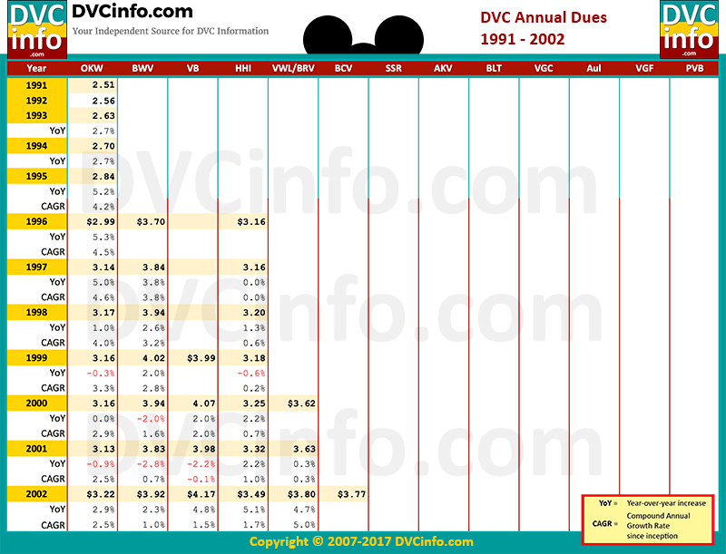Screen dimensions: 726x554
Task: Click the OKW column header
Action: tap(92, 68)
